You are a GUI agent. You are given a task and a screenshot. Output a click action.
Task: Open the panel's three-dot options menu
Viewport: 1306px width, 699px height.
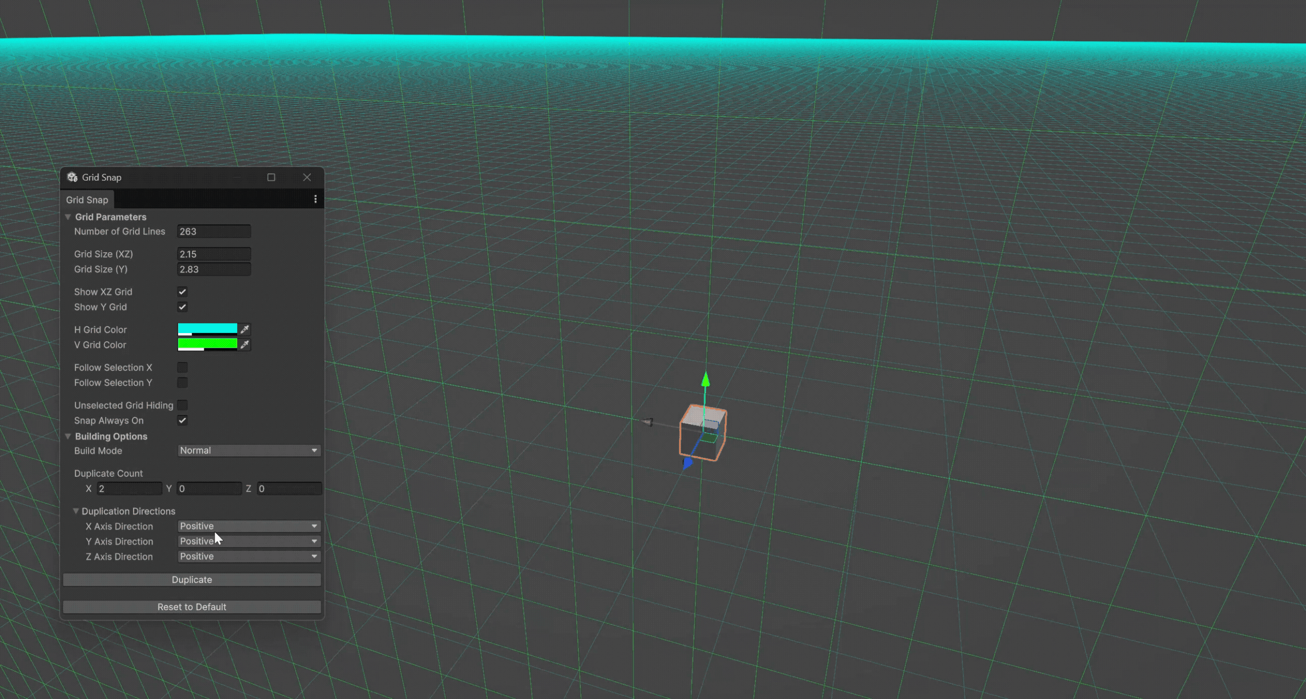(x=315, y=199)
